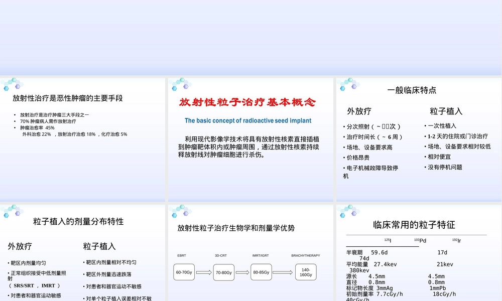The width and height of the screenshot is (502, 301).
Task: Click the "平均能量" row label
Action: coord(357,264)
